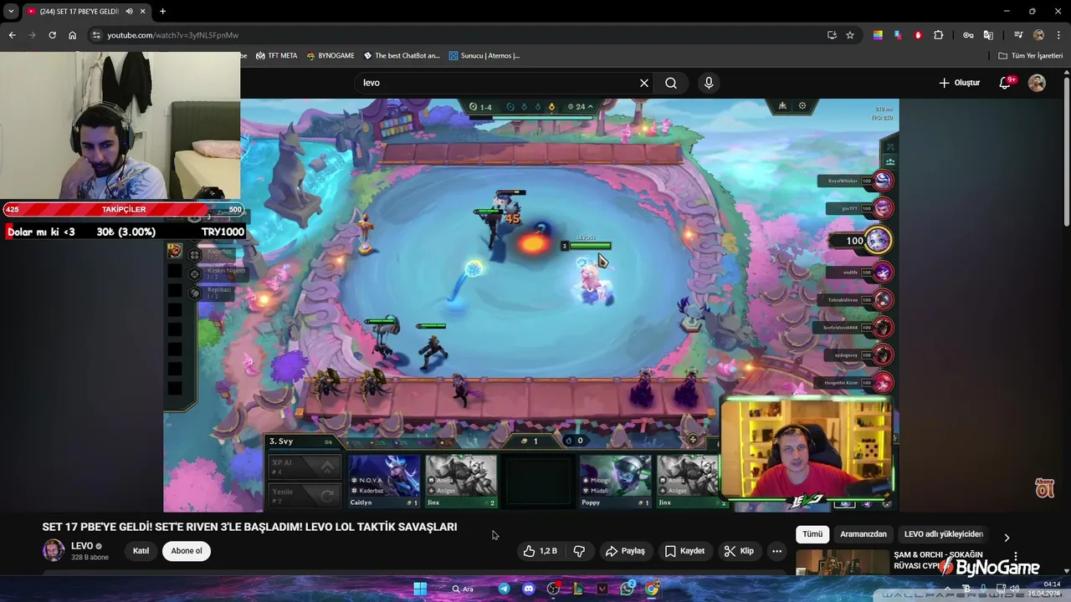Screen dimensions: 1071x602
Task: Clear the YouTube search text
Action: click(x=644, y=83)
